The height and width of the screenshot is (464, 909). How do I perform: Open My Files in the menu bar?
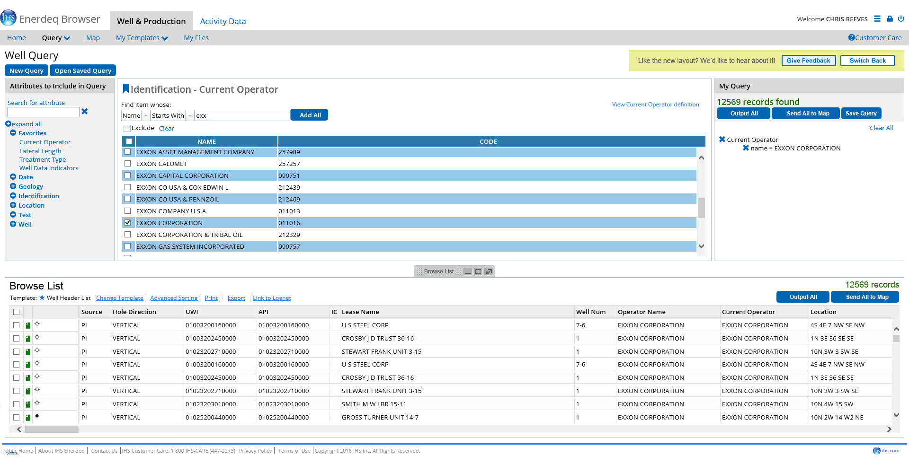[196, 38]
